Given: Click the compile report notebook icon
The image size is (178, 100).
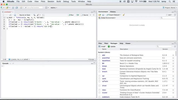Looking at the screenshot, I should 43,15.
